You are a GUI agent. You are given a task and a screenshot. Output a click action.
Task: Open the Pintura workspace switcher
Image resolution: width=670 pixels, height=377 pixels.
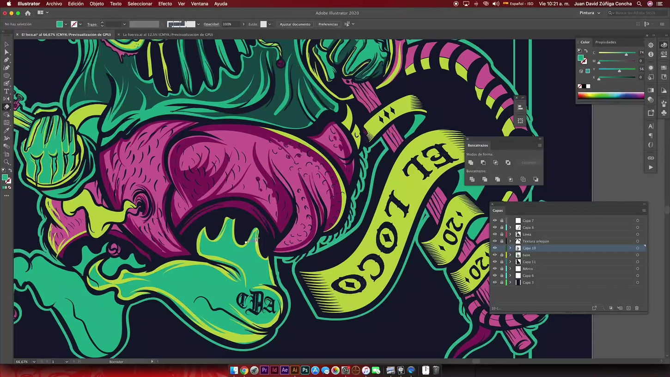click(x=590, y=13)
